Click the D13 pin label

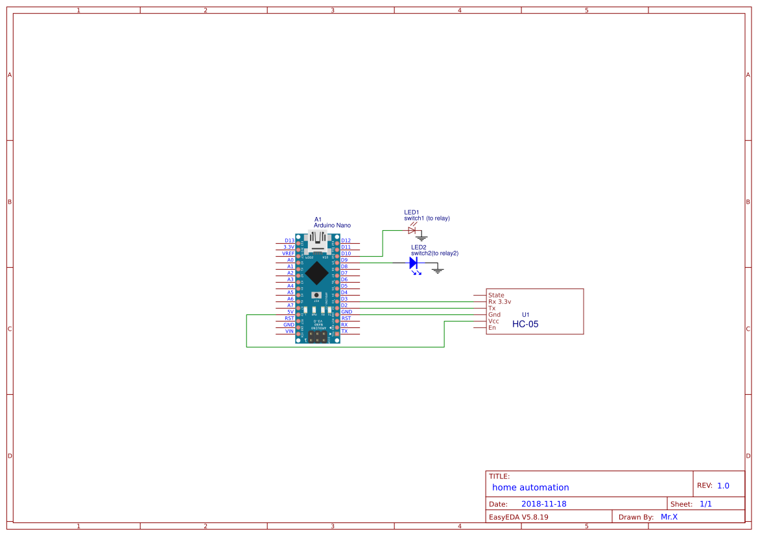click(x=289, y=240)
